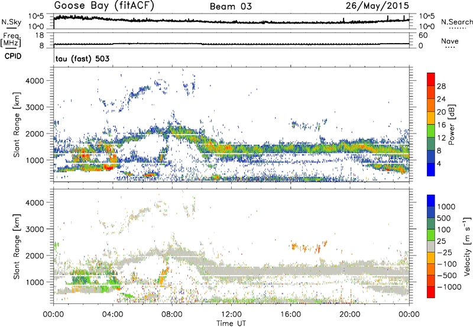The image size is (473, 327).
Task: Click the '18' tick on the frequency axis
Action: 40,35
